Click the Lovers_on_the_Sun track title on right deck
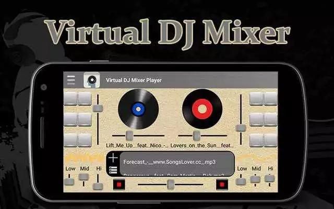The image size is (334, 209). (202, 145)
